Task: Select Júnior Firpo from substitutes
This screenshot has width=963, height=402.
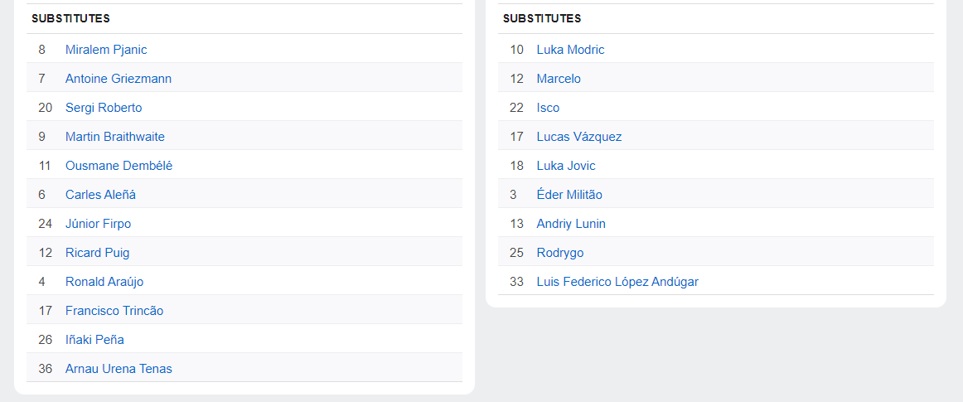Action: point(99,224)
